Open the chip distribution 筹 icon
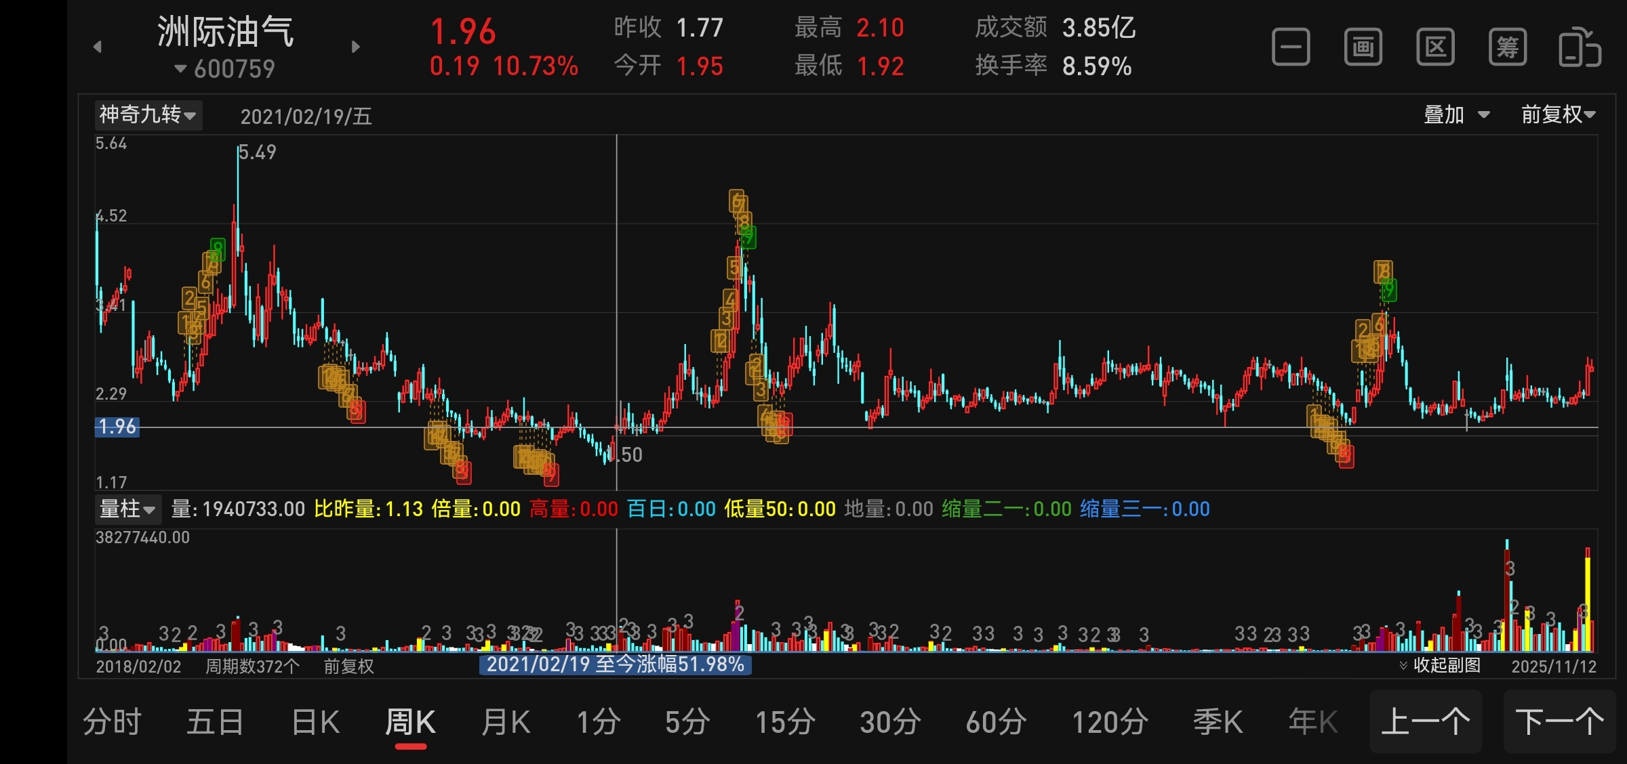The image size is (1627, 764). point(1508,47)
